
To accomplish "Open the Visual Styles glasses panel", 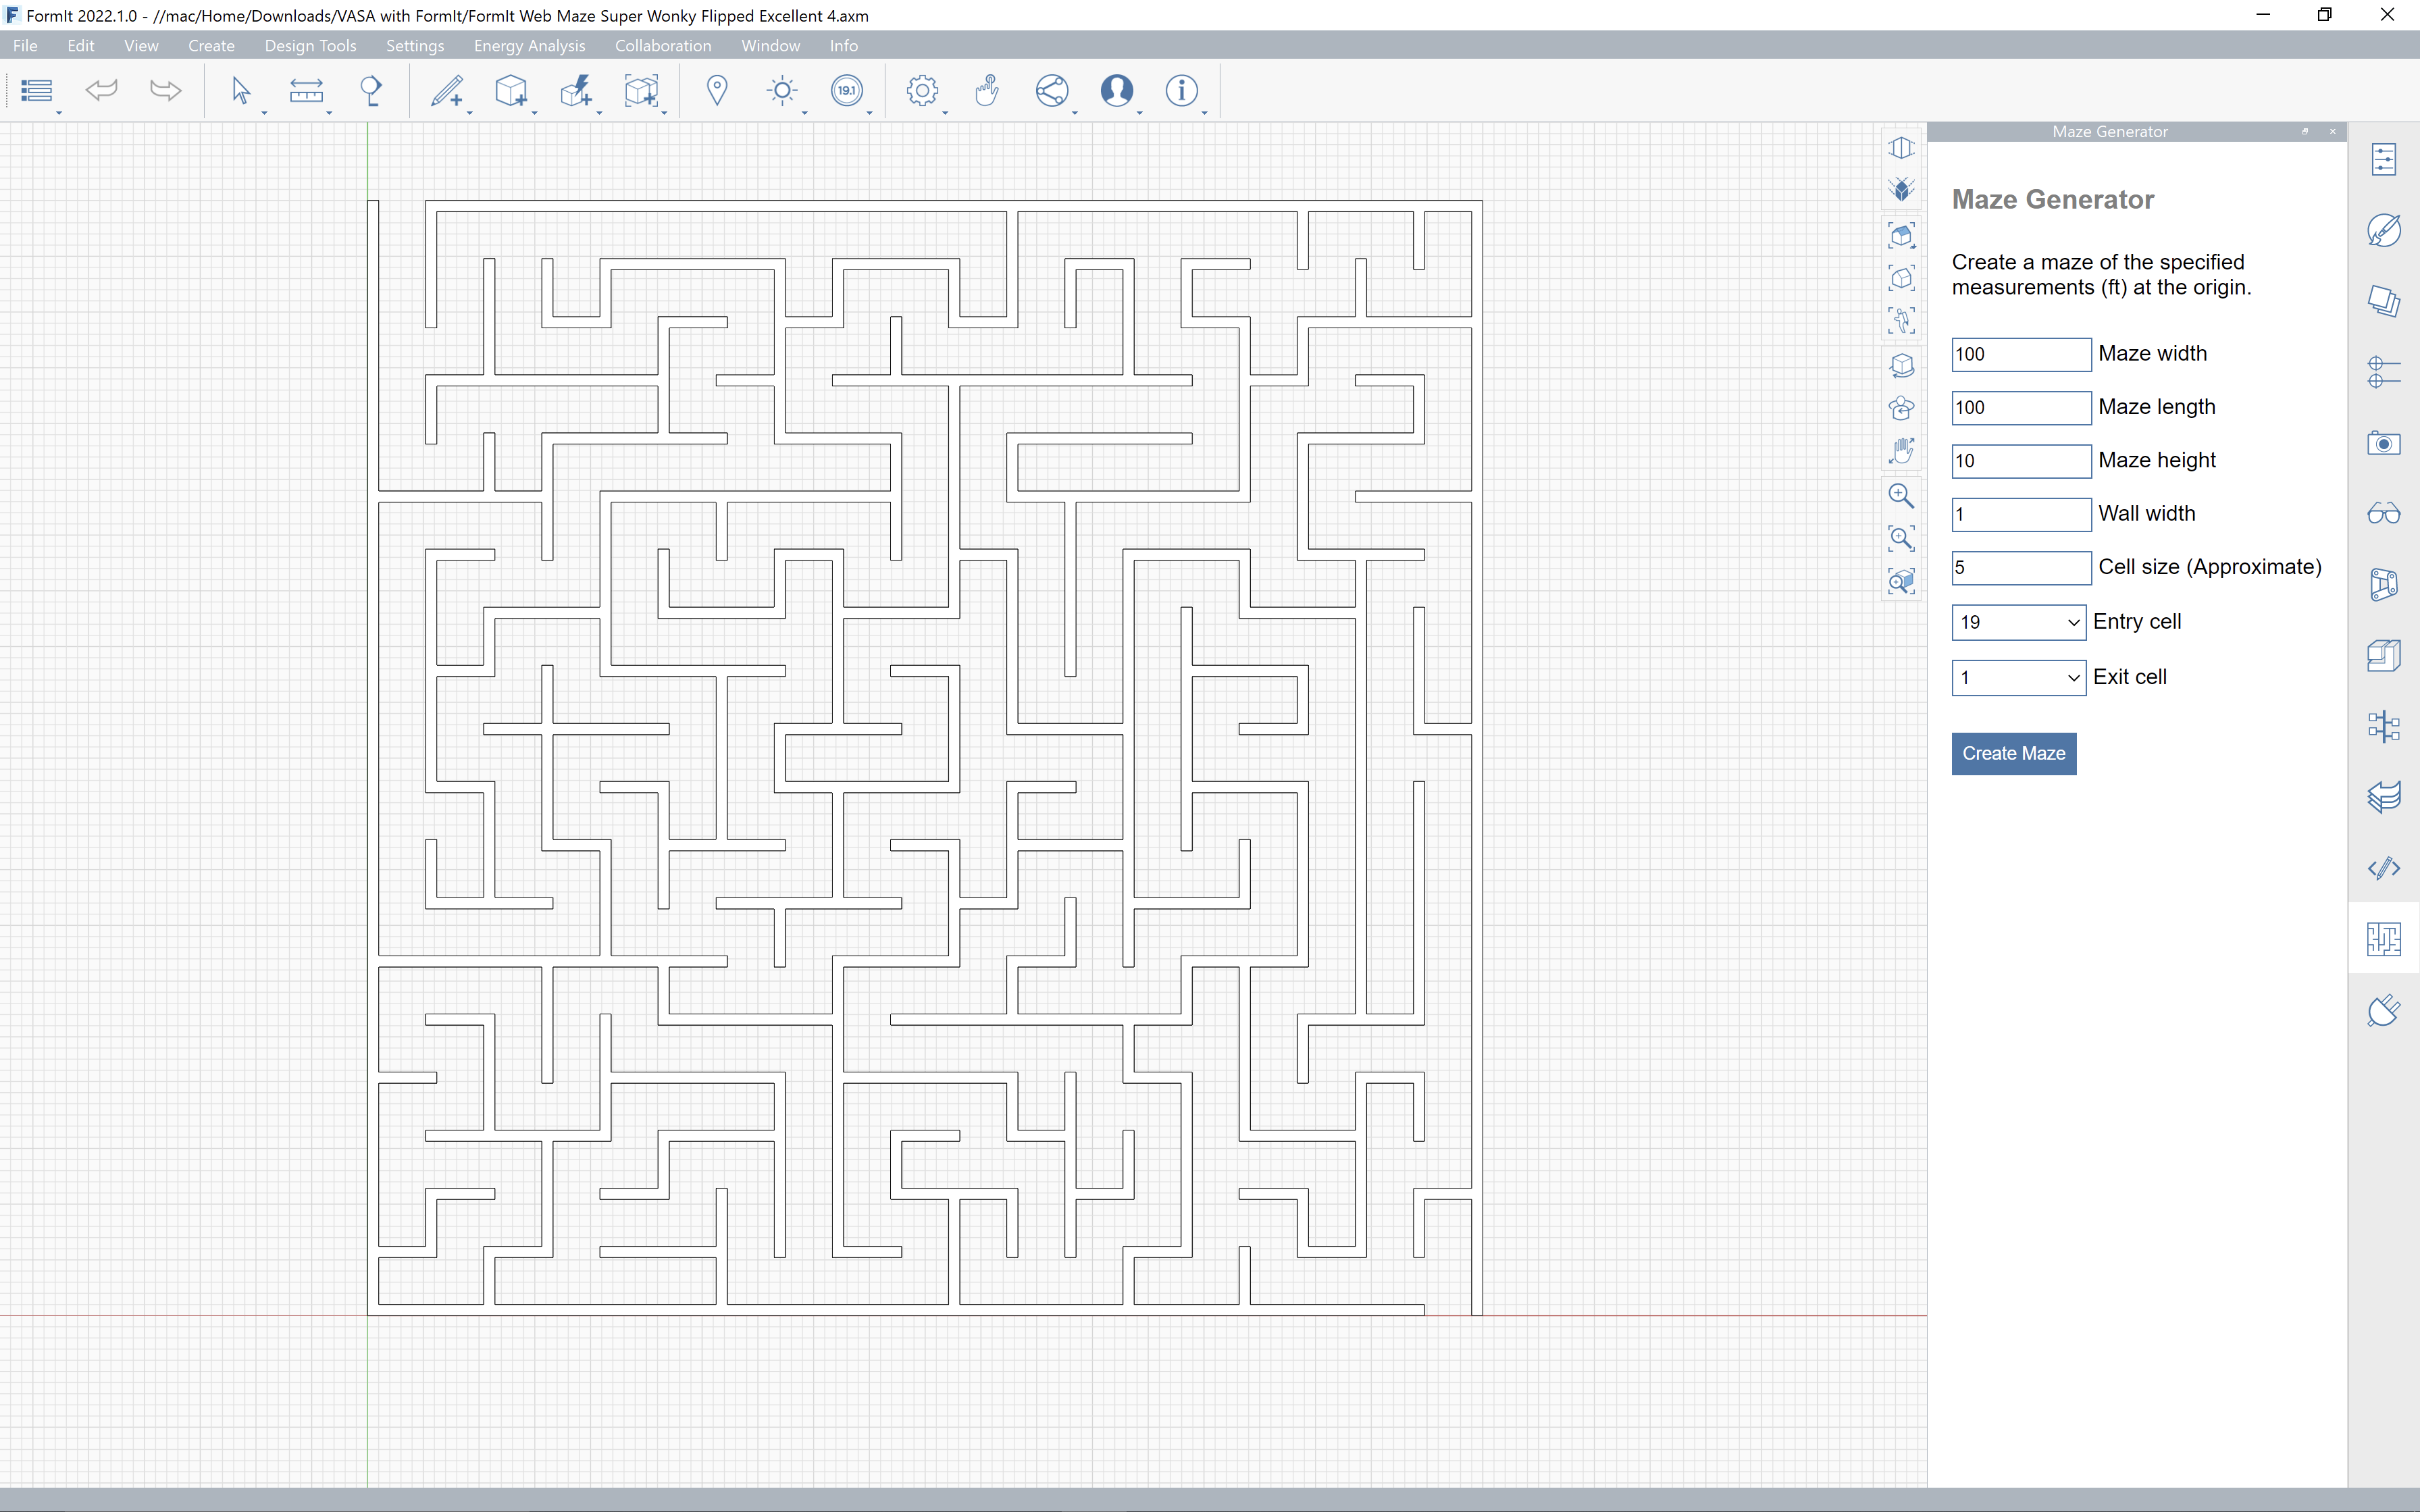I will click(2384, 514).
